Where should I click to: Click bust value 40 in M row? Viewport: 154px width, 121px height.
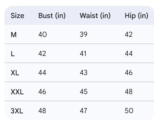pyautogui.click(x=42, y=35)
